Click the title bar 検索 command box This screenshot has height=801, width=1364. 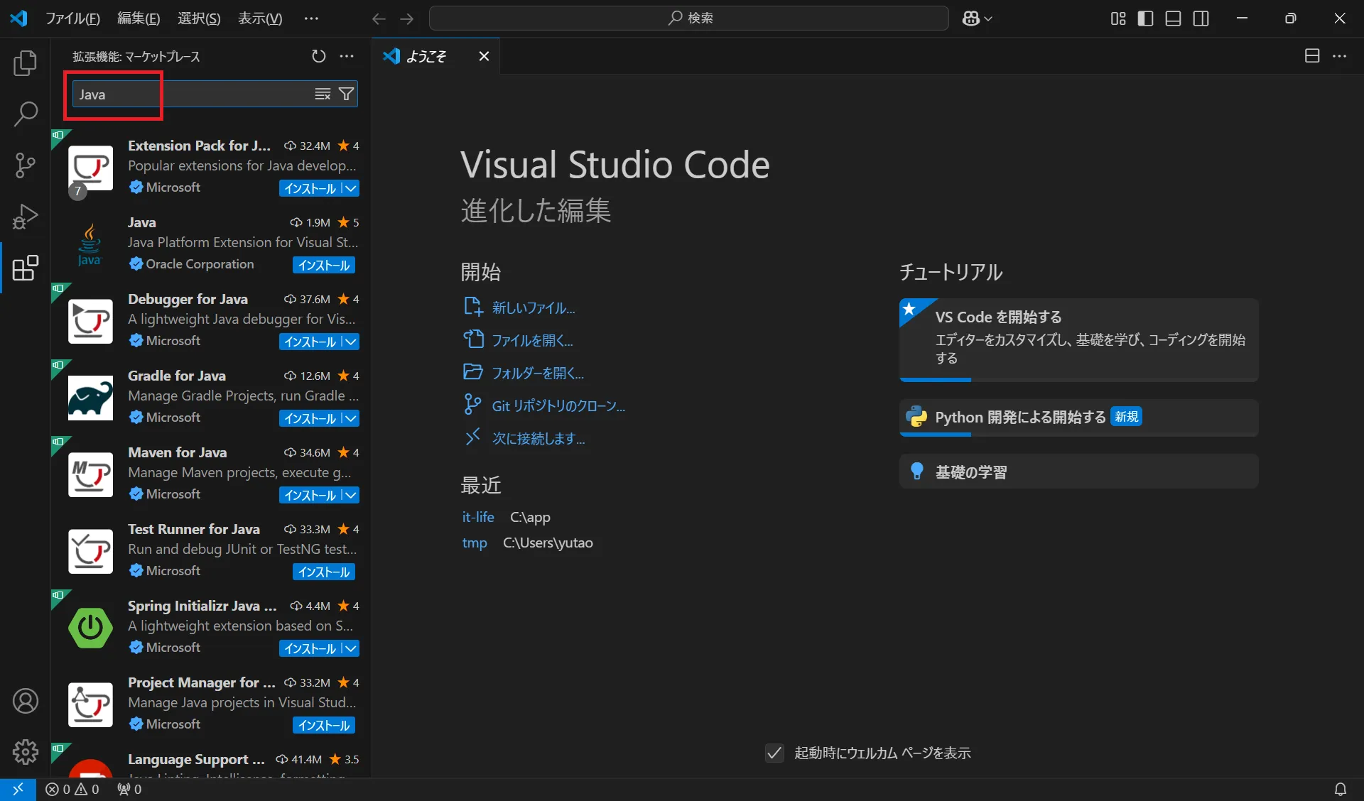pos(688,18)
